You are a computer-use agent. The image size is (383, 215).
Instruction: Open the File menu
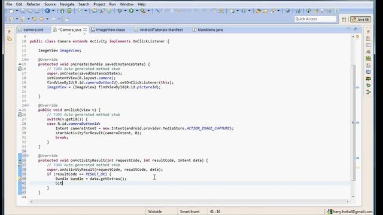tap(9, 4)
